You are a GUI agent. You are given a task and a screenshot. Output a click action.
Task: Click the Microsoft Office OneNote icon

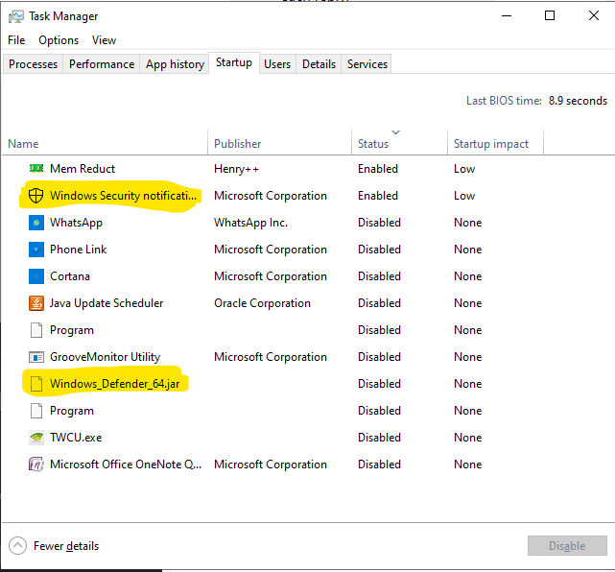[36, 465]
